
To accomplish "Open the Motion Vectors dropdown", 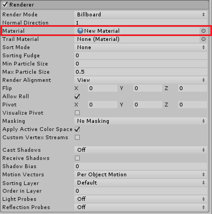I will coord(140,175).
